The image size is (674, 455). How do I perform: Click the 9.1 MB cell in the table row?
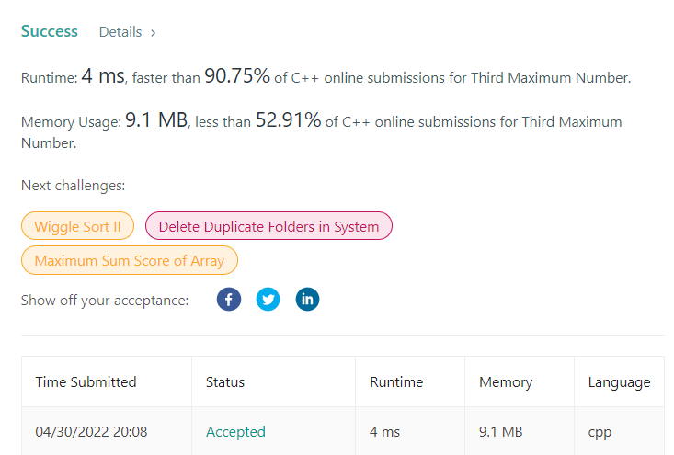(501, 431)
